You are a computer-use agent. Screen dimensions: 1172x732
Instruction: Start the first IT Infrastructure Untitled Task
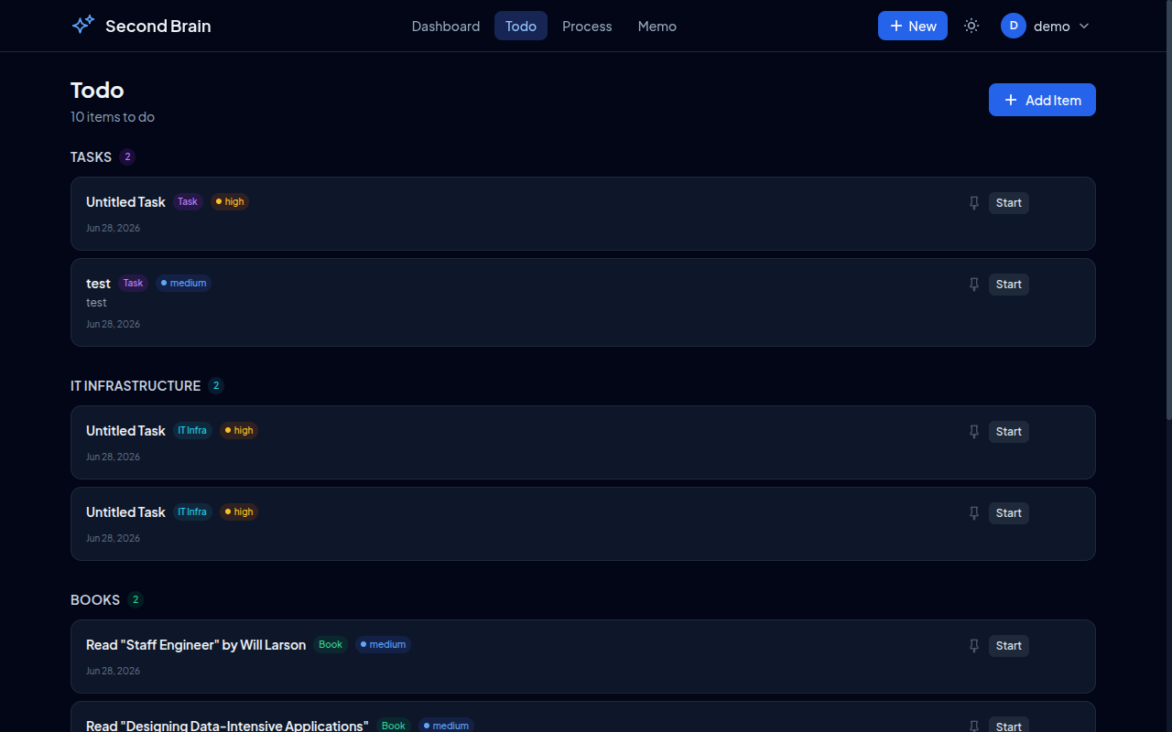pyautogui.click(x=1009, y=432)
